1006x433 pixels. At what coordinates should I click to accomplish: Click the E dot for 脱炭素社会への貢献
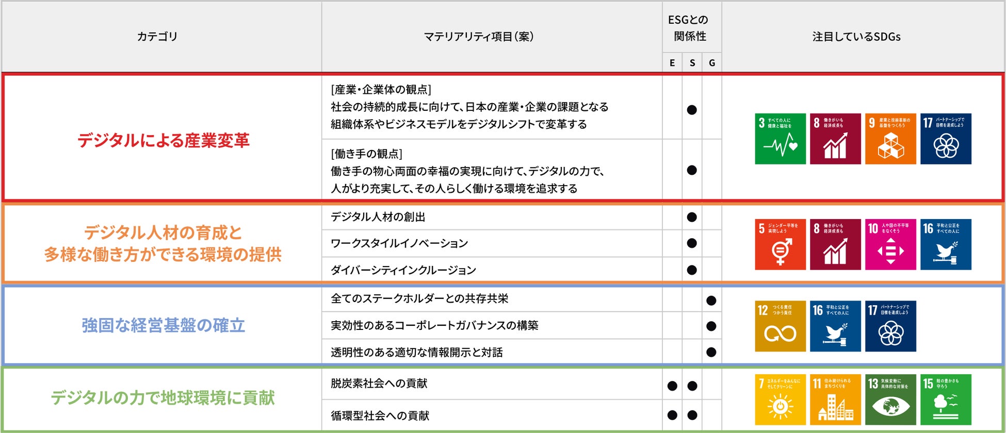pos(672,386)
